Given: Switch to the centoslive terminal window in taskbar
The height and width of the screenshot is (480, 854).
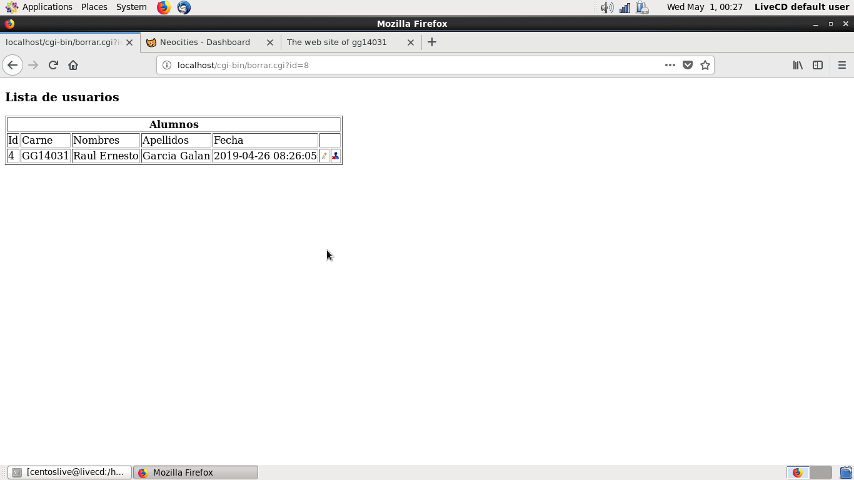Looking at the screenshot, I should point(69,472).
